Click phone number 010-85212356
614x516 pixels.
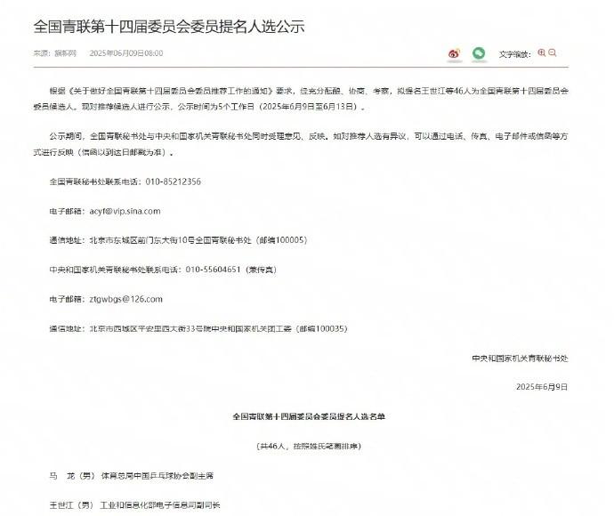174,181
